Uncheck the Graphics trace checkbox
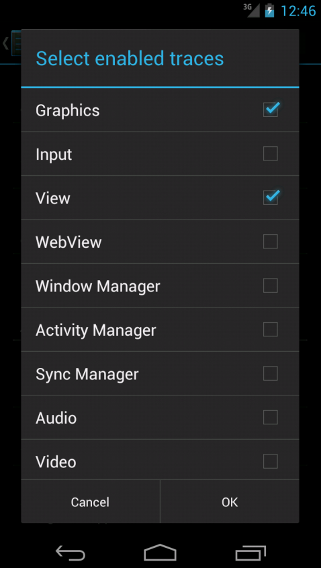 tap(271, 109)
